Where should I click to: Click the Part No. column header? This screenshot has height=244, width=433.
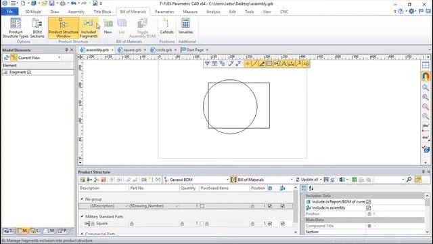click(x=154, y=188)
